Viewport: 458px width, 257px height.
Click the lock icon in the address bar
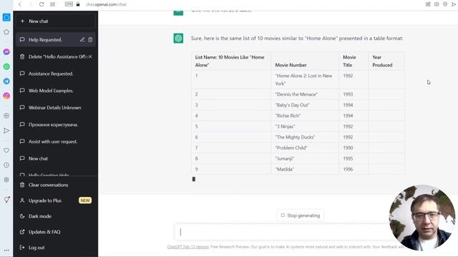pos(78,4)
